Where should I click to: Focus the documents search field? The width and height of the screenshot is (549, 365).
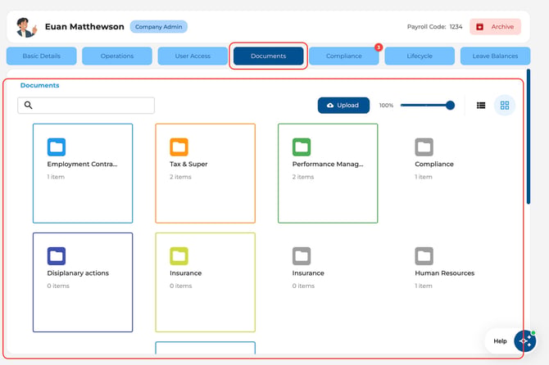click(x=86, y=106)
